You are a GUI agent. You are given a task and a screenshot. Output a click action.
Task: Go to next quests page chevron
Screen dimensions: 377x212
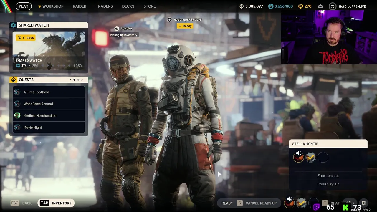point(82,80)
